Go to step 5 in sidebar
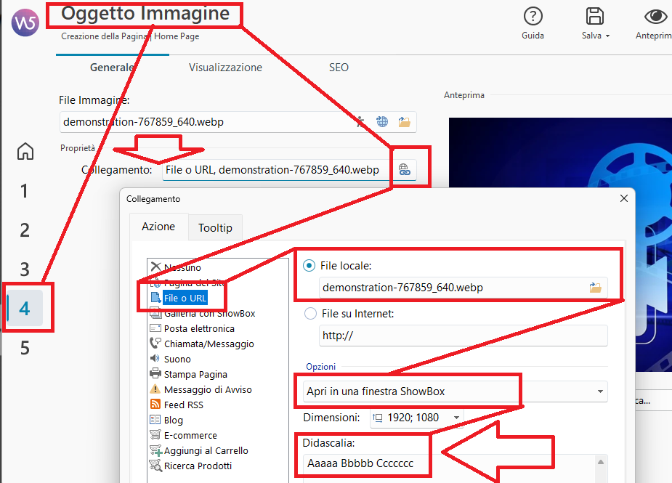672x483 pixels. click(x=25, y=348)
